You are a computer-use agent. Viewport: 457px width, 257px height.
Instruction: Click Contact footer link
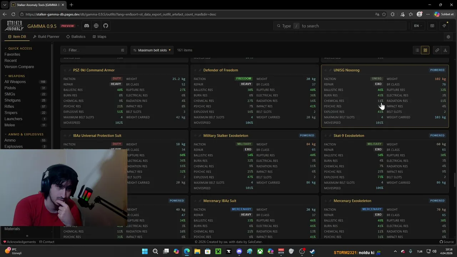46,242
